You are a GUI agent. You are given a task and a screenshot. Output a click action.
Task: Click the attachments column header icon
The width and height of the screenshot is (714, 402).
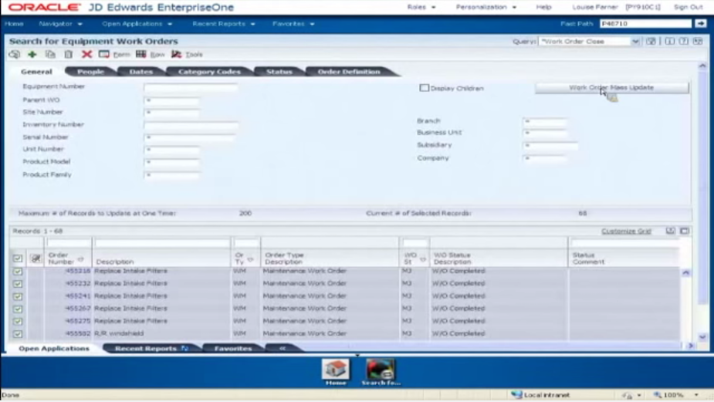(x=36, y=258)
